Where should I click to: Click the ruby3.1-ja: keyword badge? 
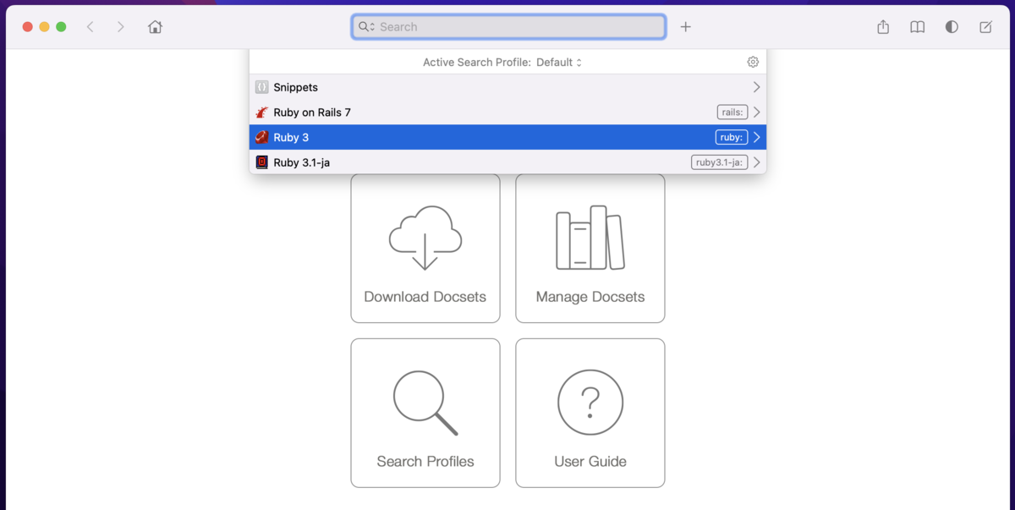click(x=720, y=162)
